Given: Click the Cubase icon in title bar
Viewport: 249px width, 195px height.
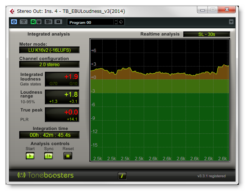Looking at the screenshot, I should click(x=12, y=11).
